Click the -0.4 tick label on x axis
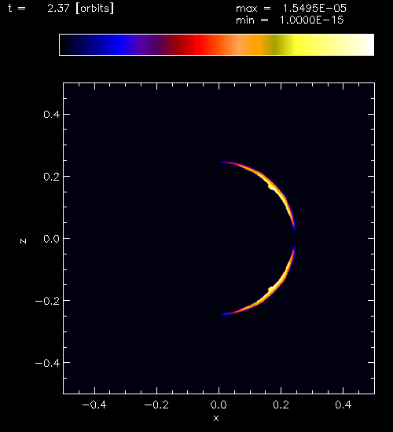This screenshot has height=432, width=393. [x=94, y=405]
